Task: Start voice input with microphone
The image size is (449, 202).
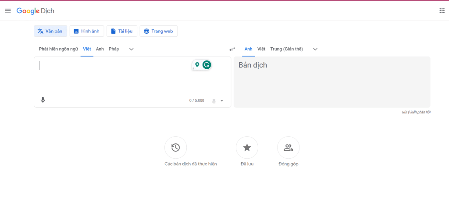Action: (x=43, y=100)
